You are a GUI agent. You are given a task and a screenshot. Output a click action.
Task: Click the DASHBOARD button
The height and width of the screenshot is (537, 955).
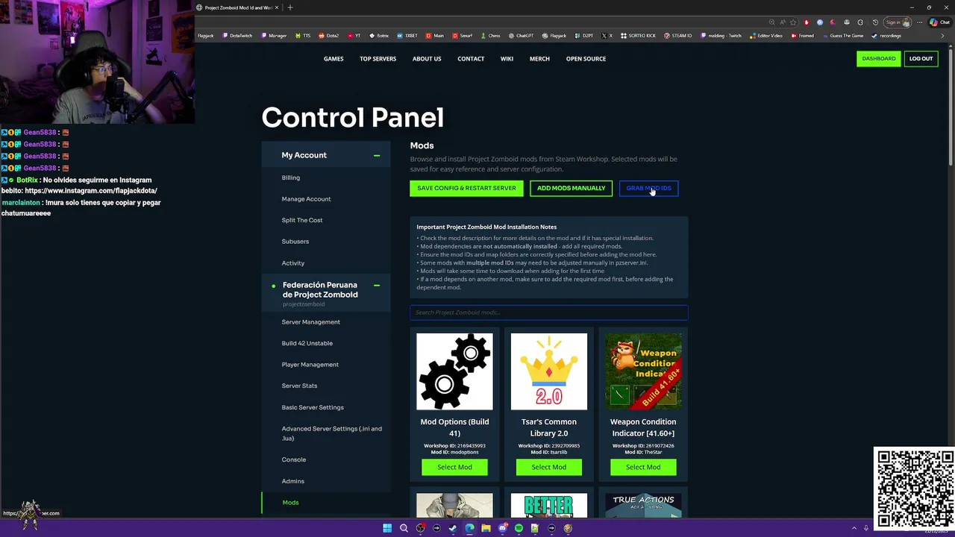(x=879, y=59)
